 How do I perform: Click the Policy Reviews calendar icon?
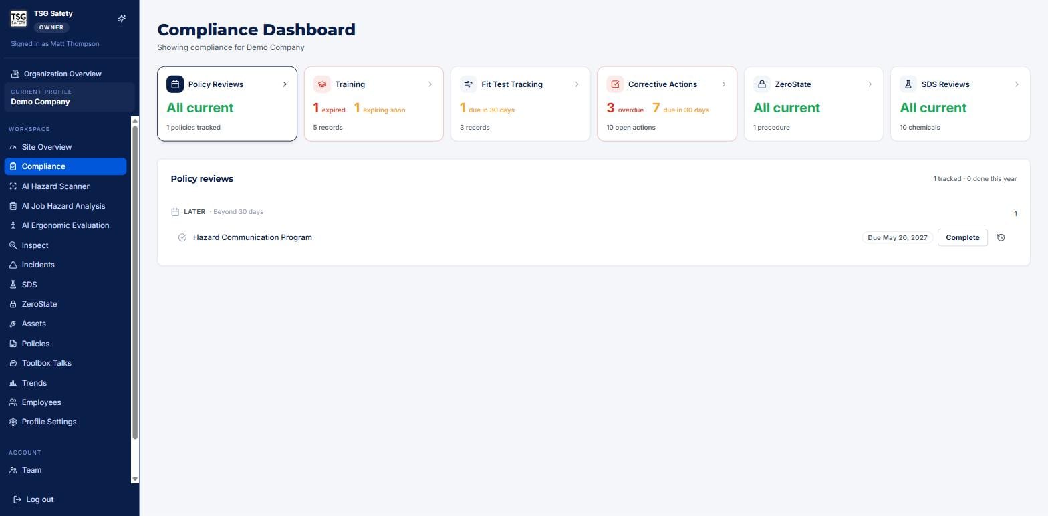(x=175, y=84)
